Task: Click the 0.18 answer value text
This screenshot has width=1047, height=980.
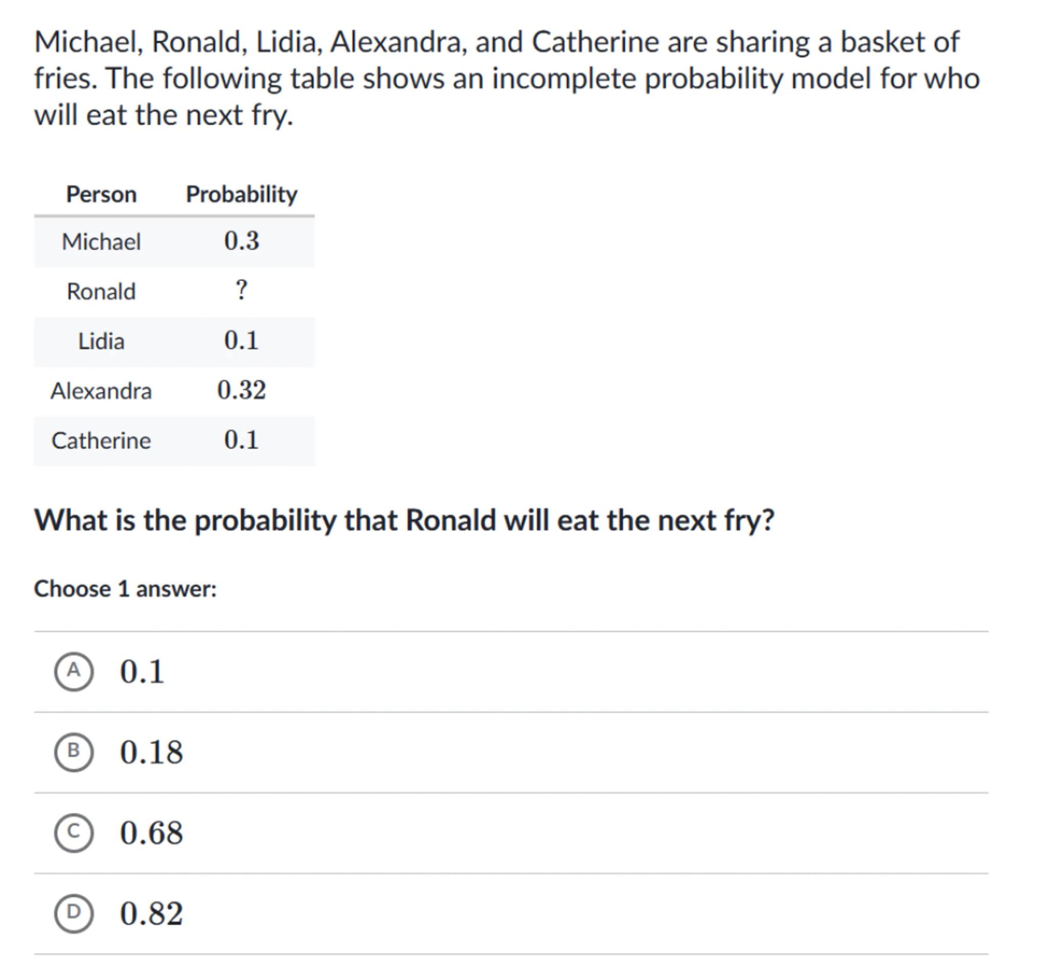Action: tap(151, 752)
